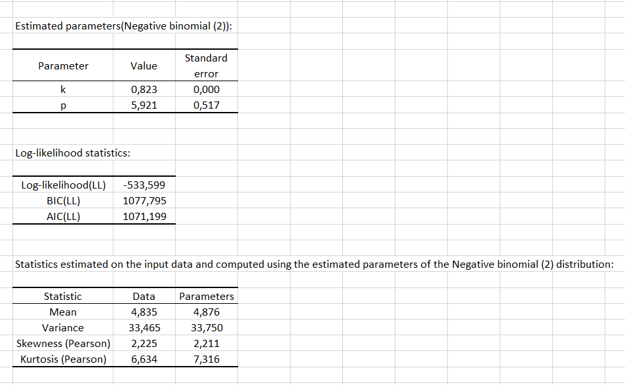Screen dimensions: 625x385
Task: Select the 'Standard error' header cell
Action: pyautogui.click(x=206, y=65)
